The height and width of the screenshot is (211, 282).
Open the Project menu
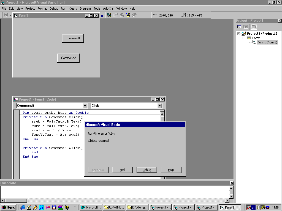pyautogui.click(x=30, y=9)
